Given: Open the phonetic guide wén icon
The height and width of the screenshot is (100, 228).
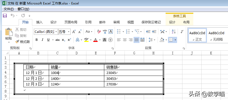Looking at the screenshot, I should pos(105,32).
